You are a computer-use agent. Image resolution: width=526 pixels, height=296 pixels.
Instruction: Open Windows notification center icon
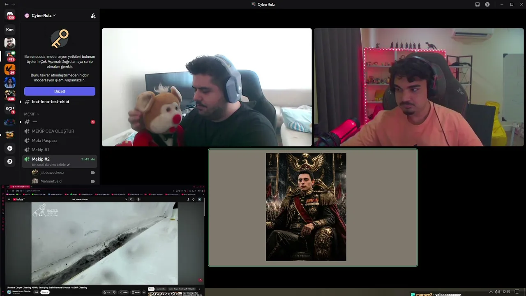517,292
